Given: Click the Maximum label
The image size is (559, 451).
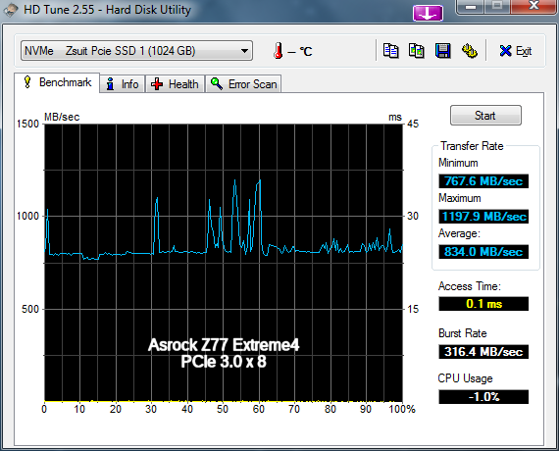Looking at the screenshot, I should pos(460,198).
